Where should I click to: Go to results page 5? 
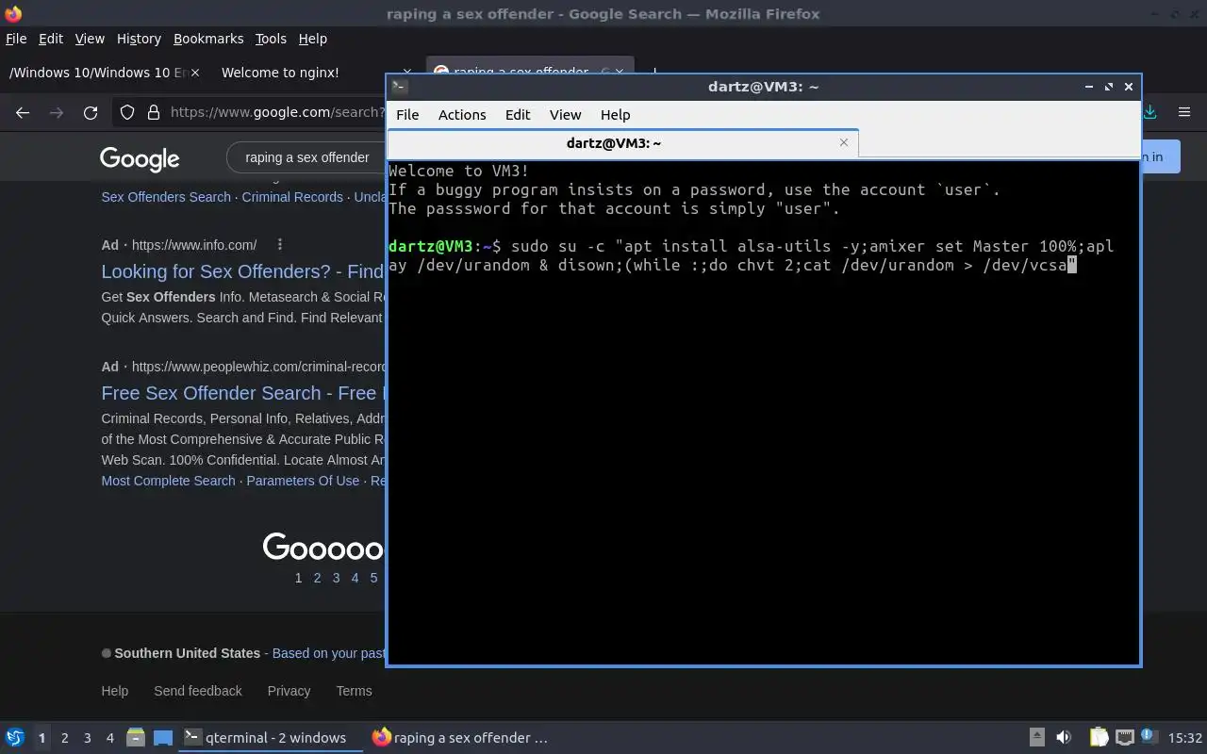coord(373,578)
